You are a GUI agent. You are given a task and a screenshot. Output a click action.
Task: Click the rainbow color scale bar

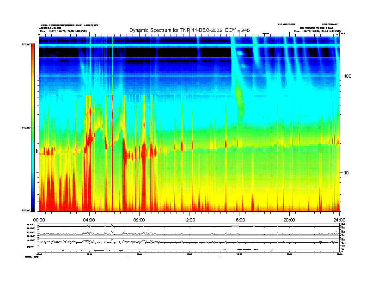33,127
